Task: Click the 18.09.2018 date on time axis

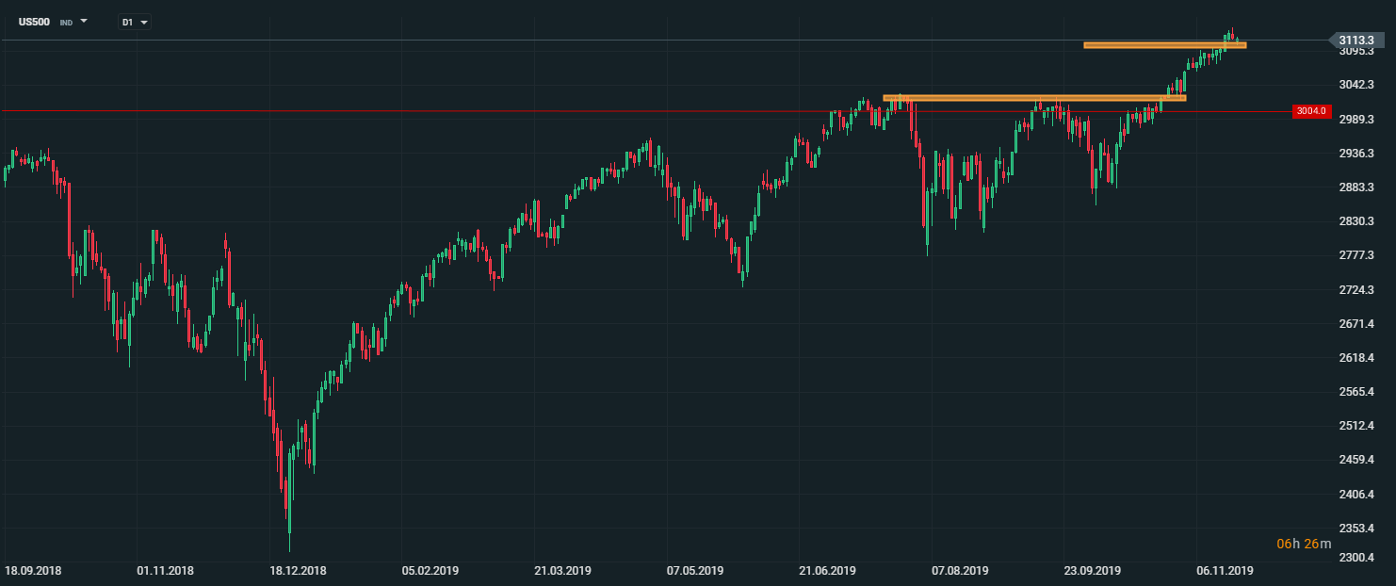Action: 32,570
